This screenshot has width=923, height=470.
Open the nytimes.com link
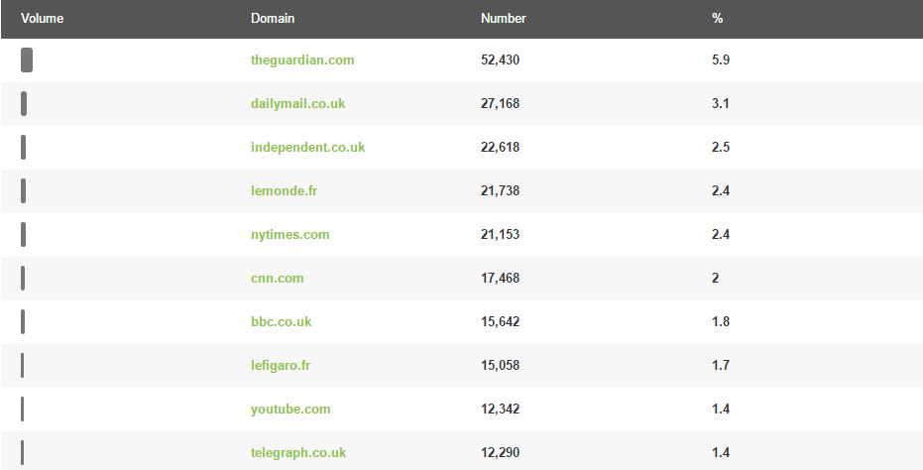coord(290,234)
